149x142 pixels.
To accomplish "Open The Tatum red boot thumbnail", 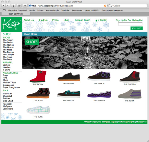I will tap(38, 76).
